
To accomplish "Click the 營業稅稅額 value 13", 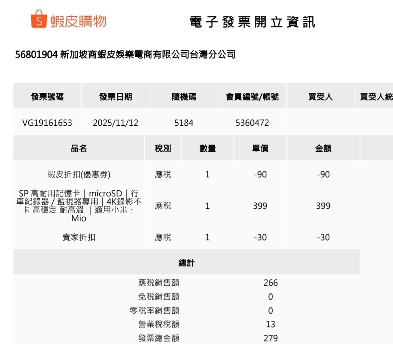I will (x=271, y=324).
